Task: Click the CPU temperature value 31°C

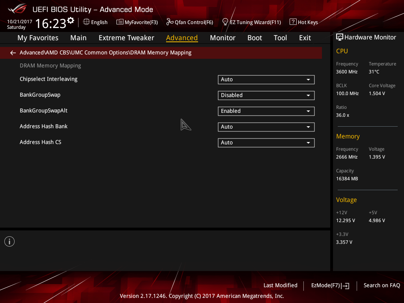Action: point(374,72)
